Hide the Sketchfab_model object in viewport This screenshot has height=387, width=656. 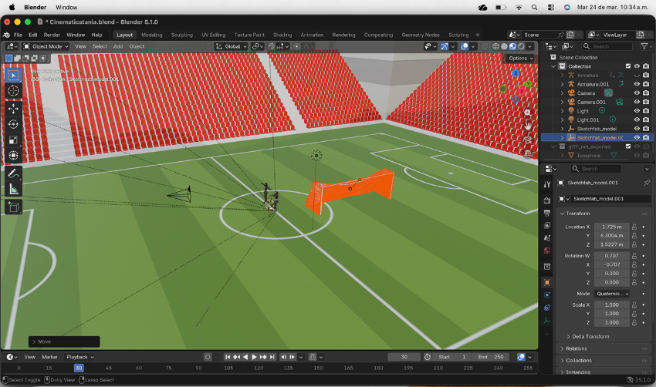[637, 129]
